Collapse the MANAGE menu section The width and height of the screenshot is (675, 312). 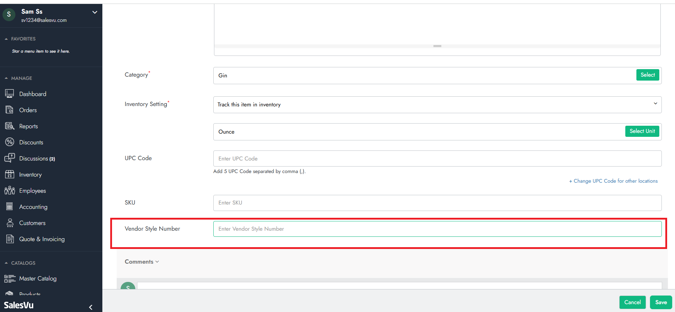pyautogui.click(x=6, y=78)
